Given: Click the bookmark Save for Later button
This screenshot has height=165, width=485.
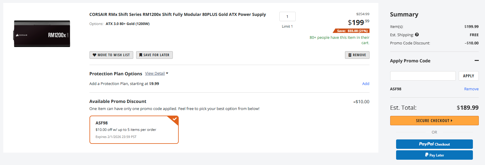Looking at the screenshot, I should pos(154,55).
